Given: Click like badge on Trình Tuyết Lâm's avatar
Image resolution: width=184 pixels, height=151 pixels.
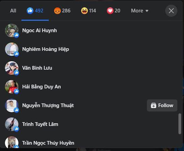Looking at the screenshot, I should coord(16,129).
